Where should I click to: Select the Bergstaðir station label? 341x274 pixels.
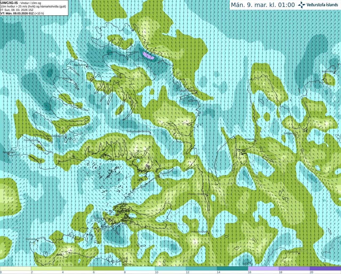[289, 133]
